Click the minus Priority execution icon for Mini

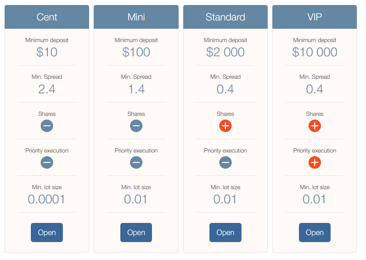(x=136, y=162)
